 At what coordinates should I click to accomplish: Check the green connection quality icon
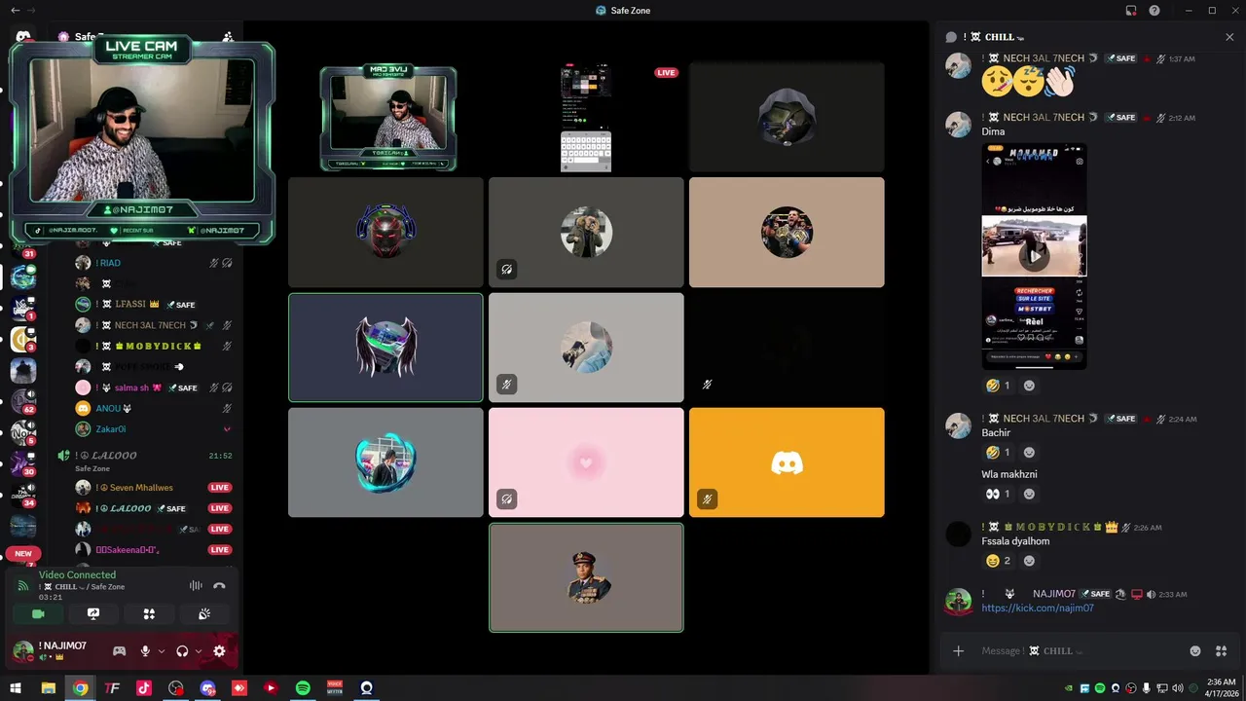pyautogui.click(x=23, y=585)
